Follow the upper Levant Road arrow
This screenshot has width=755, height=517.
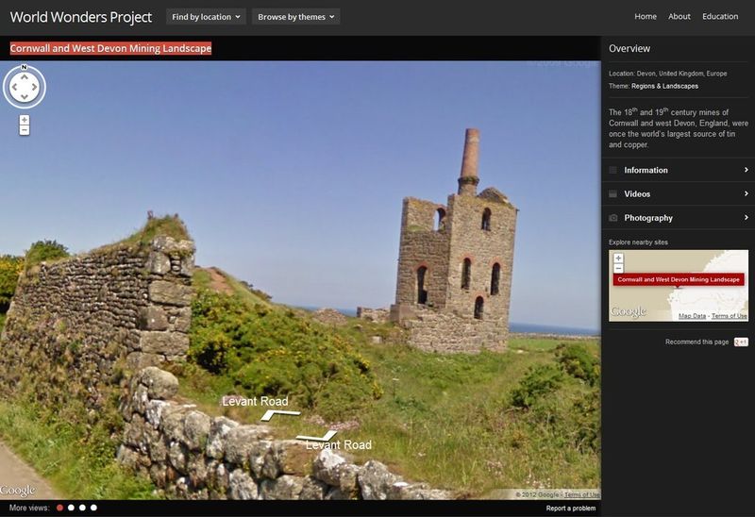coord(280,414)
